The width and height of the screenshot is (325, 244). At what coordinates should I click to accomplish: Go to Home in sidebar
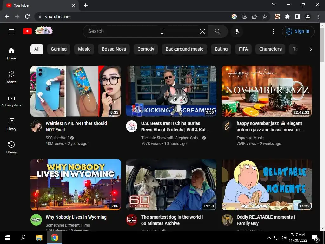tap(11, 53)
